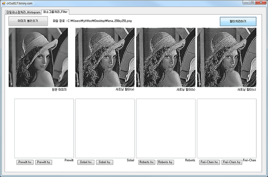Click the 이미지 불러오기 button
This screenshot has height=177, width=268.
[x=28, y=21]
